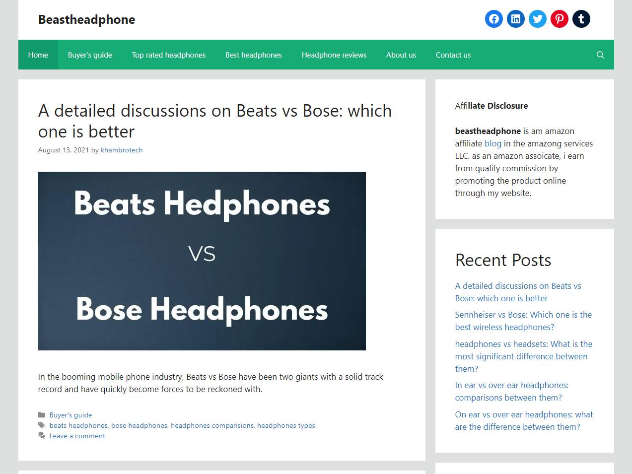
Task: Open the Buyer's guide category link below post
Action: pyautogui.click(x=70, y=415)
